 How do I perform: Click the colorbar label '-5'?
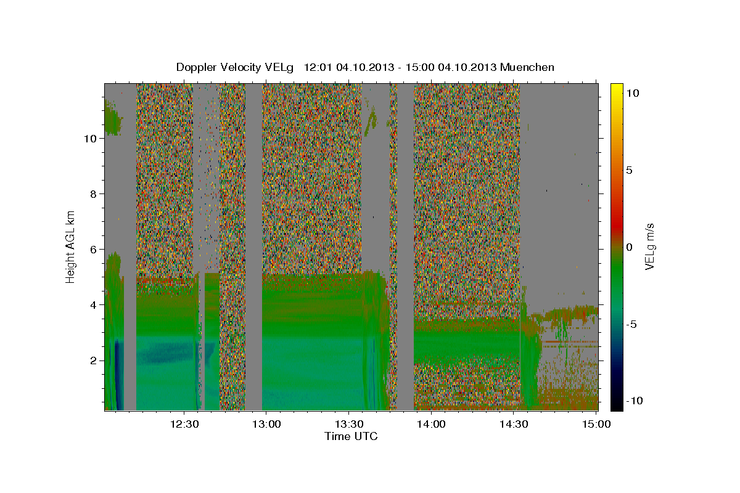tap(631, 324)
